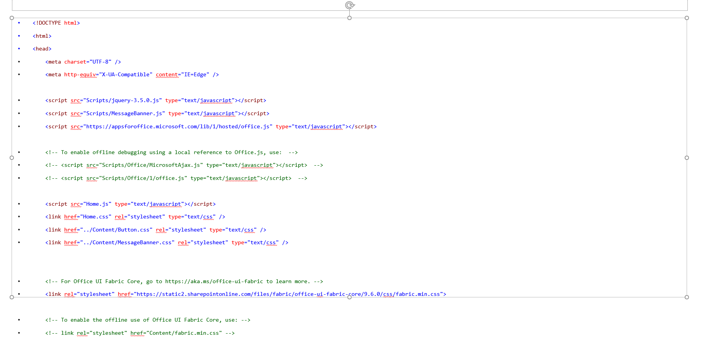This screenshot has height=339, width=704.
Task: Click the right-middle handle of the text box
Action: (x=687, y=158)
